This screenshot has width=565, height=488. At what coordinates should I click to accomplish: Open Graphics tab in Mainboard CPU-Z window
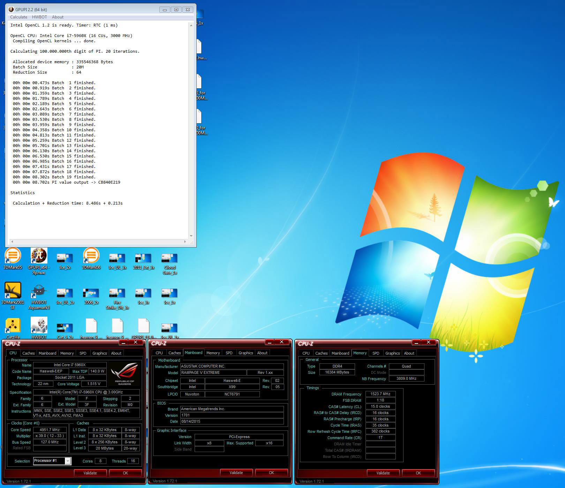click(246, 353)
